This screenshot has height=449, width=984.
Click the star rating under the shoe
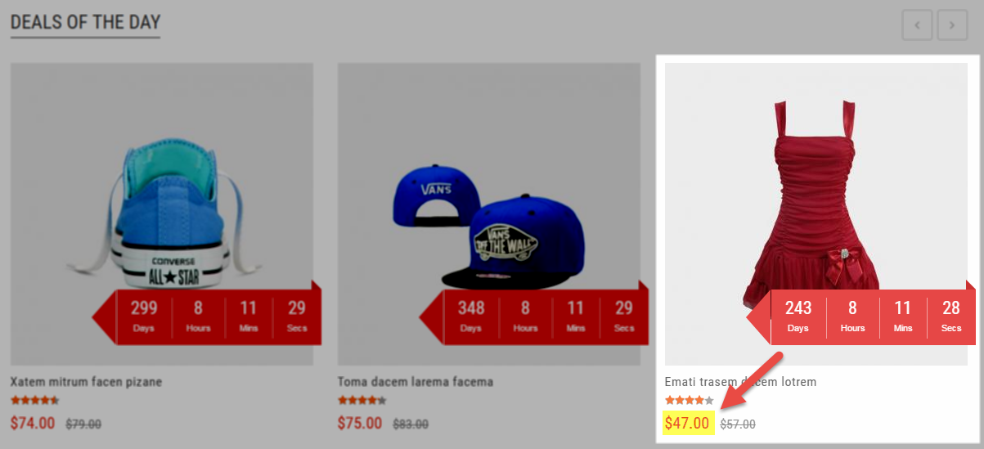click(x=35, y=401)
